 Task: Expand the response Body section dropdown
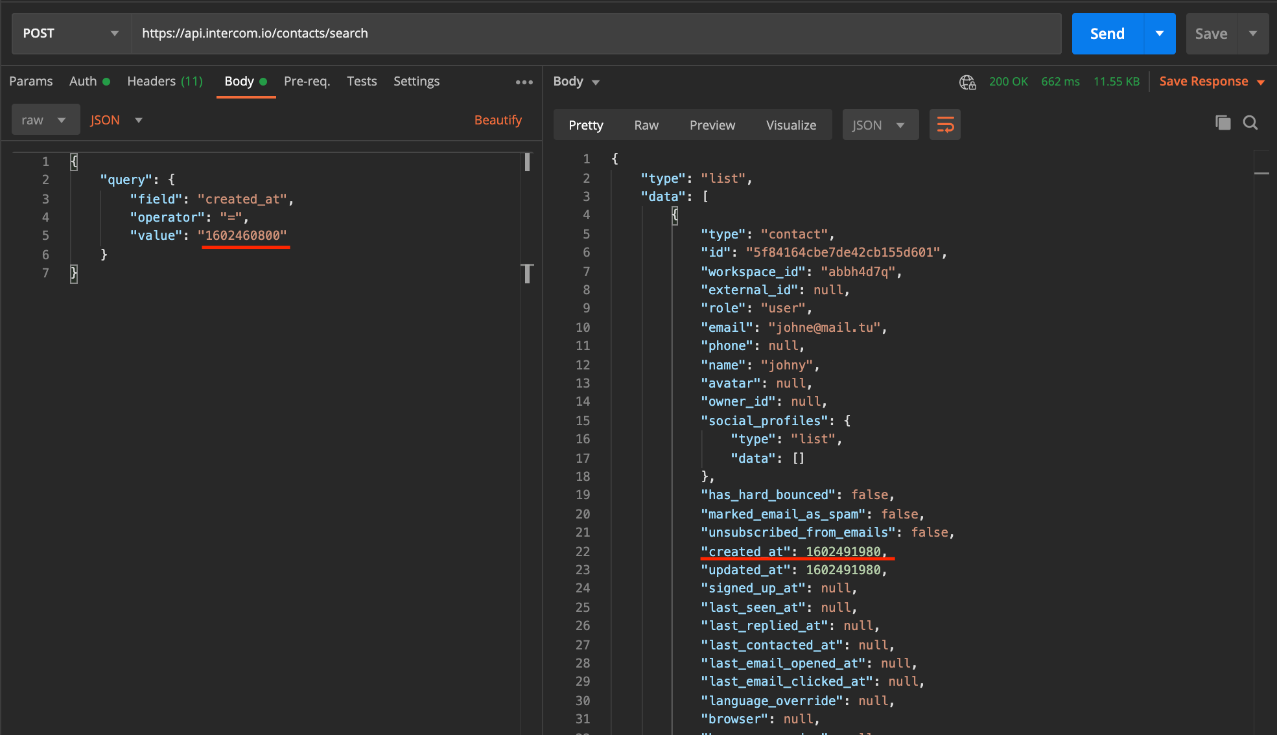tap(576, 82)
